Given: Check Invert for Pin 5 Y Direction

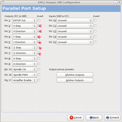Looking at the screenshot, I should (x=39, y=42).
